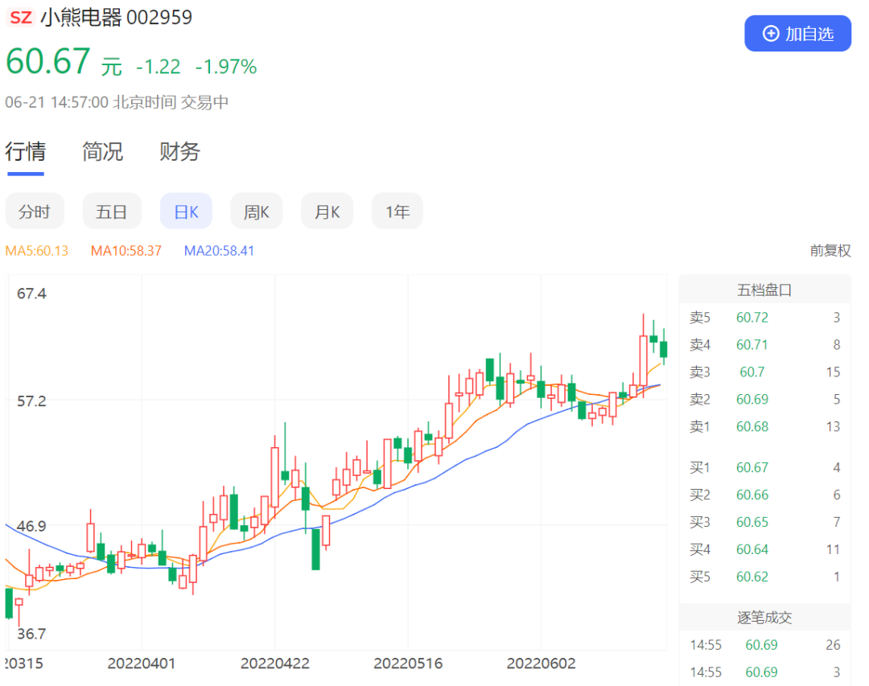Click the 五档盘口 panel header
869x686 pixels.
(x=764, y=290)
